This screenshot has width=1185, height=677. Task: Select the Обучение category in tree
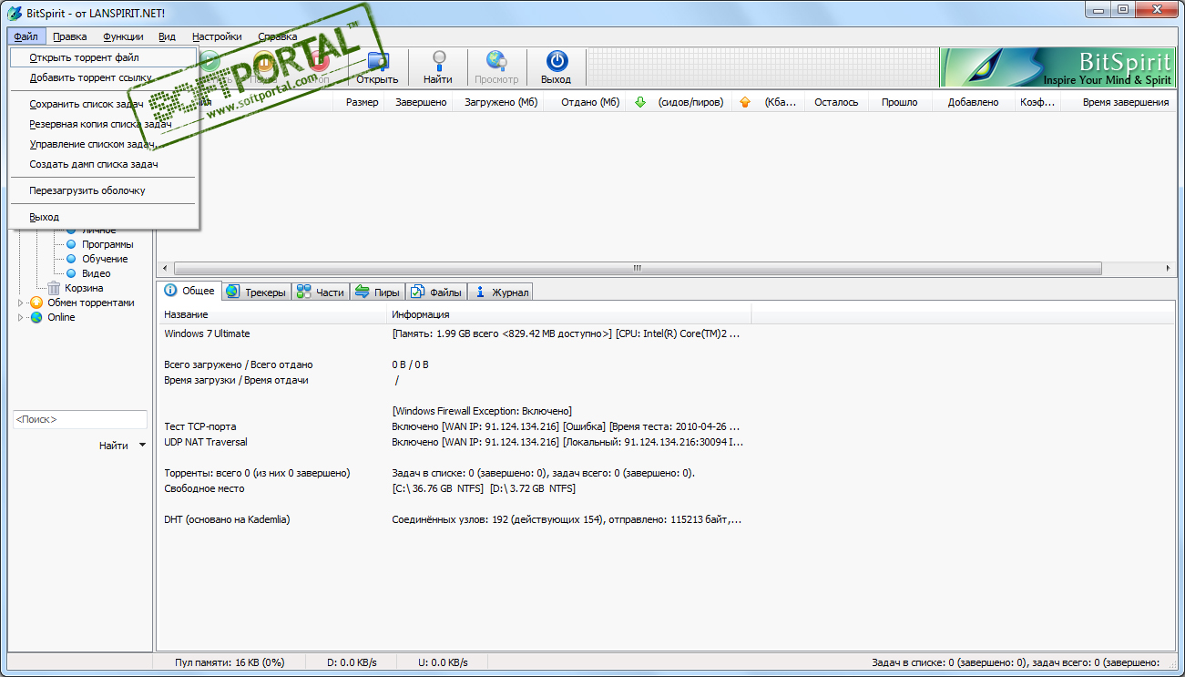click(105, 259)
